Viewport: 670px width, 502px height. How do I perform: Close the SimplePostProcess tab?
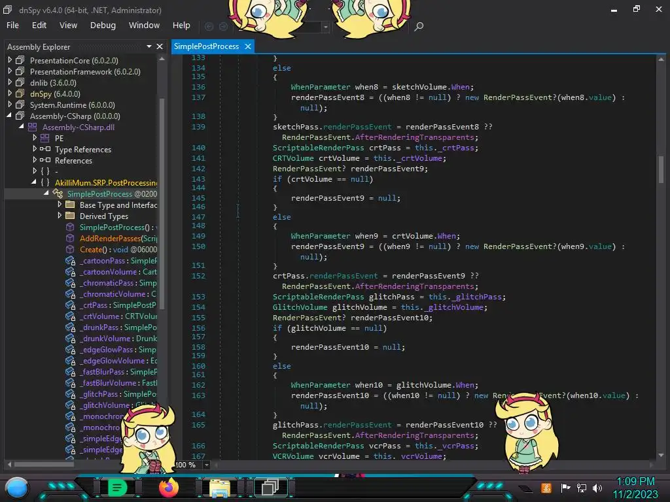click(248, 46)
